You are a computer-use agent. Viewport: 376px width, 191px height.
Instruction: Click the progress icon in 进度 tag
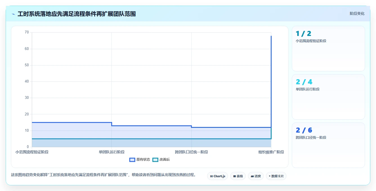pos(252,176)
